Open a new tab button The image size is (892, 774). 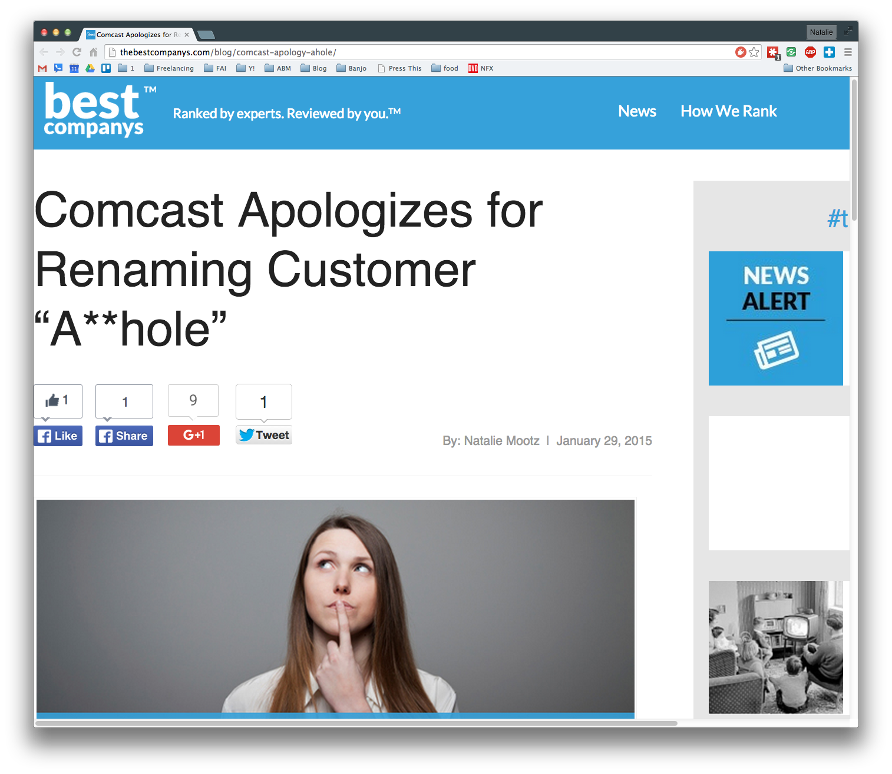[x=206, y=35]
